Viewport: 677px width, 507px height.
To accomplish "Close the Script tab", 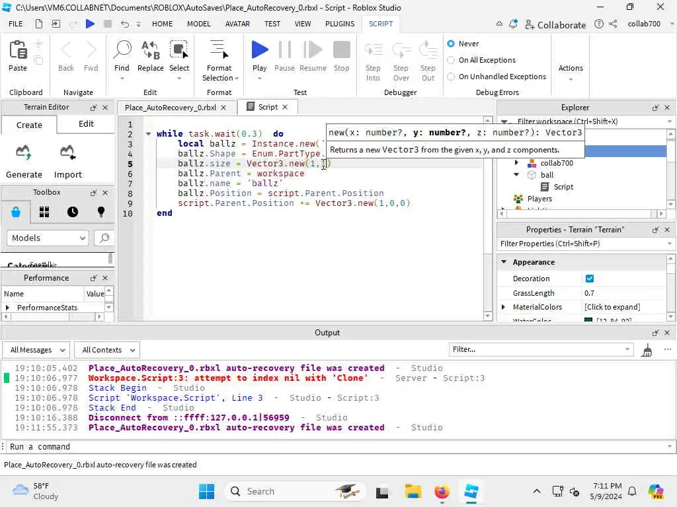I will [285, 107].
